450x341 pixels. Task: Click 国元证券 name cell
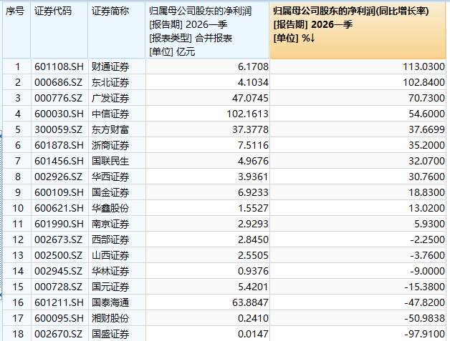pos(117,287)
